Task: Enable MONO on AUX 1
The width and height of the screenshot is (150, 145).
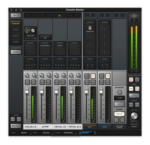Action: (x=87, y=82)
